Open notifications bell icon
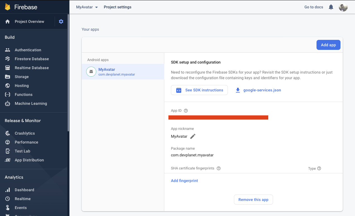Image resolution: width=355 pixels, height=216 pixels. point(331,7)
